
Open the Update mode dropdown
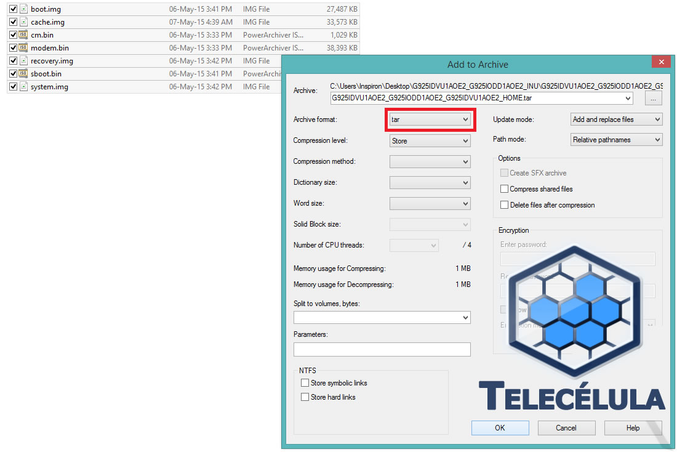(x=616, y=119)
